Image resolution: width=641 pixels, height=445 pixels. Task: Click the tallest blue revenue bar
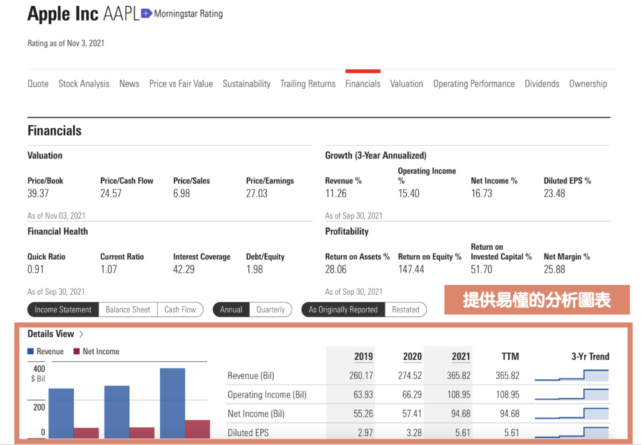tap(173, 403)
